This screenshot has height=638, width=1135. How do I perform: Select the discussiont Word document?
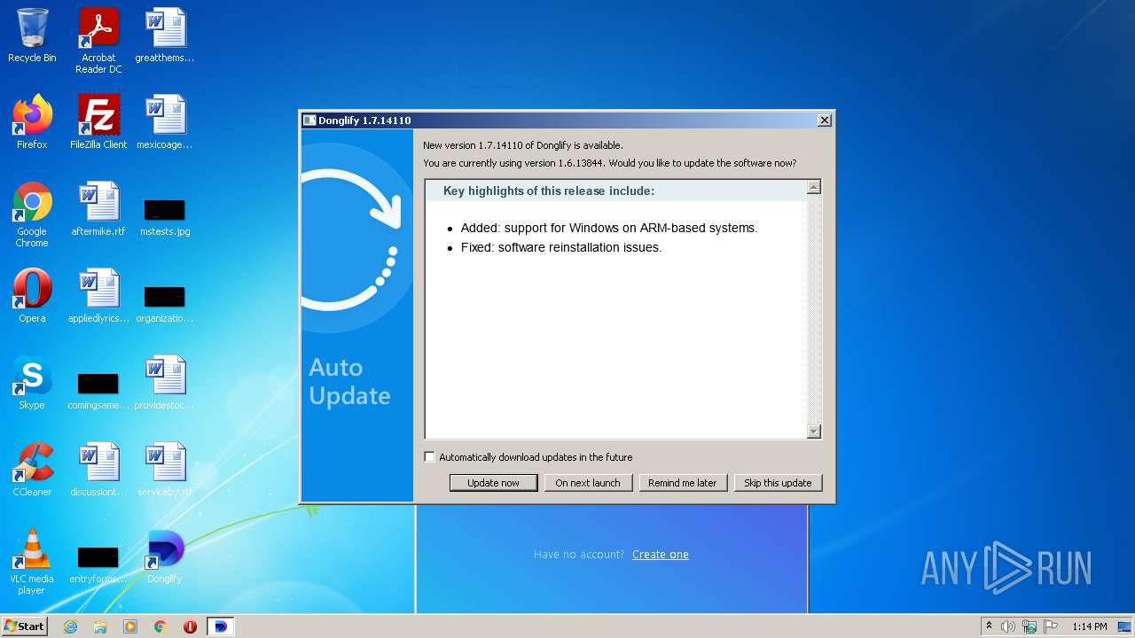pyautogui.click(x=98, y=470)
